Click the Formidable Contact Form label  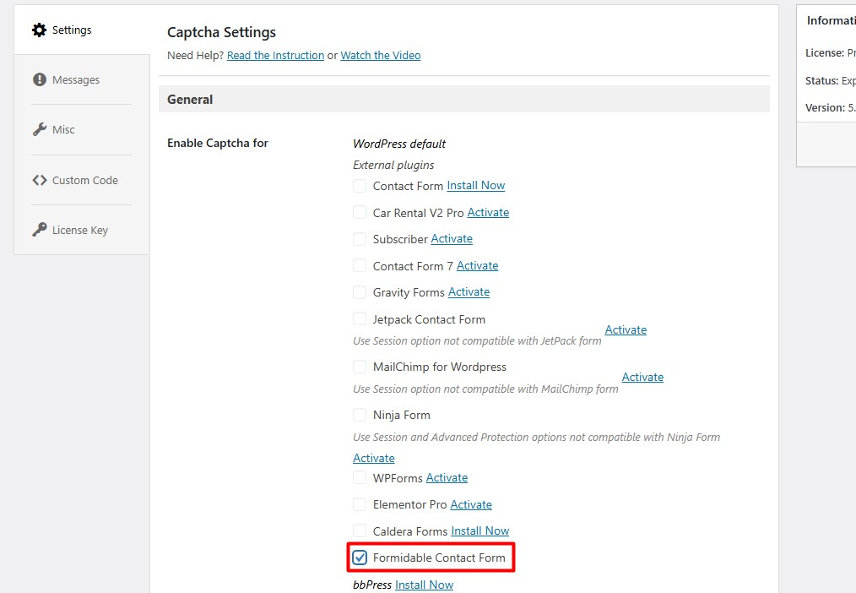pos(439,558)
